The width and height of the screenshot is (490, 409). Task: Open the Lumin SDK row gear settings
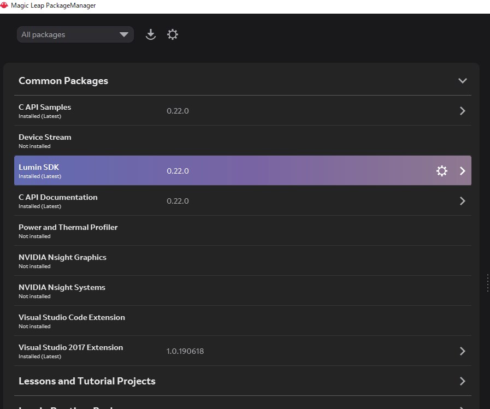coord(441,170)
